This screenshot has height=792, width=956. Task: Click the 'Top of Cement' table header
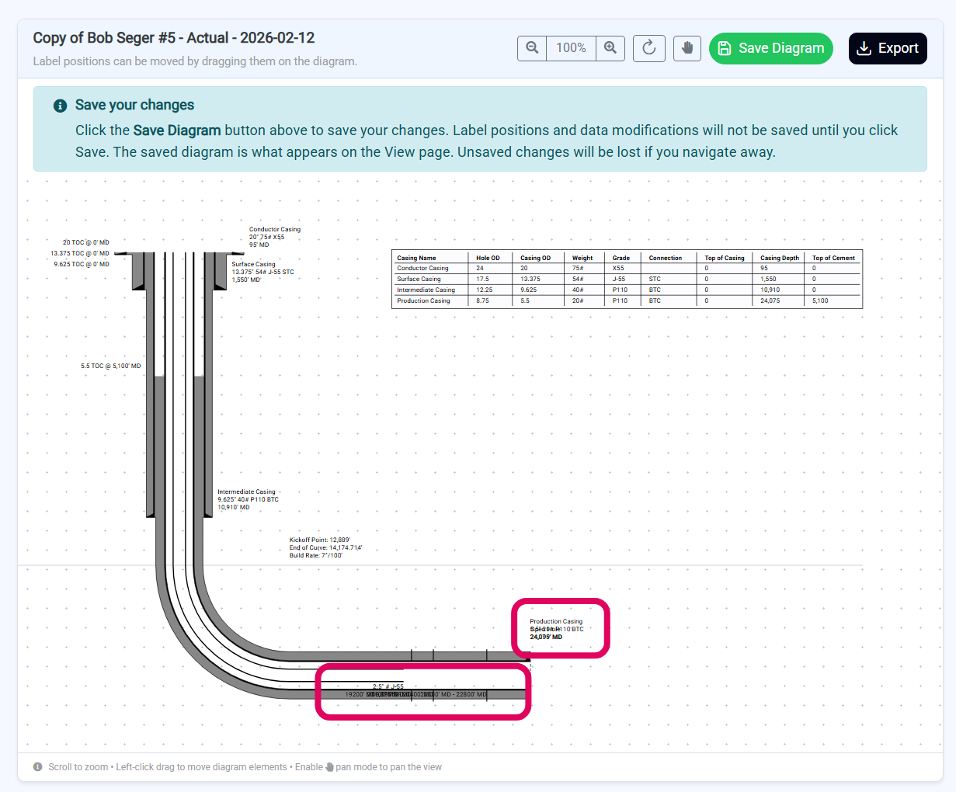(833, 258)
